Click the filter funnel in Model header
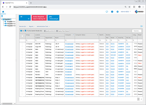Viewport: 146px width, 105px height. click(x=116, y=38)
